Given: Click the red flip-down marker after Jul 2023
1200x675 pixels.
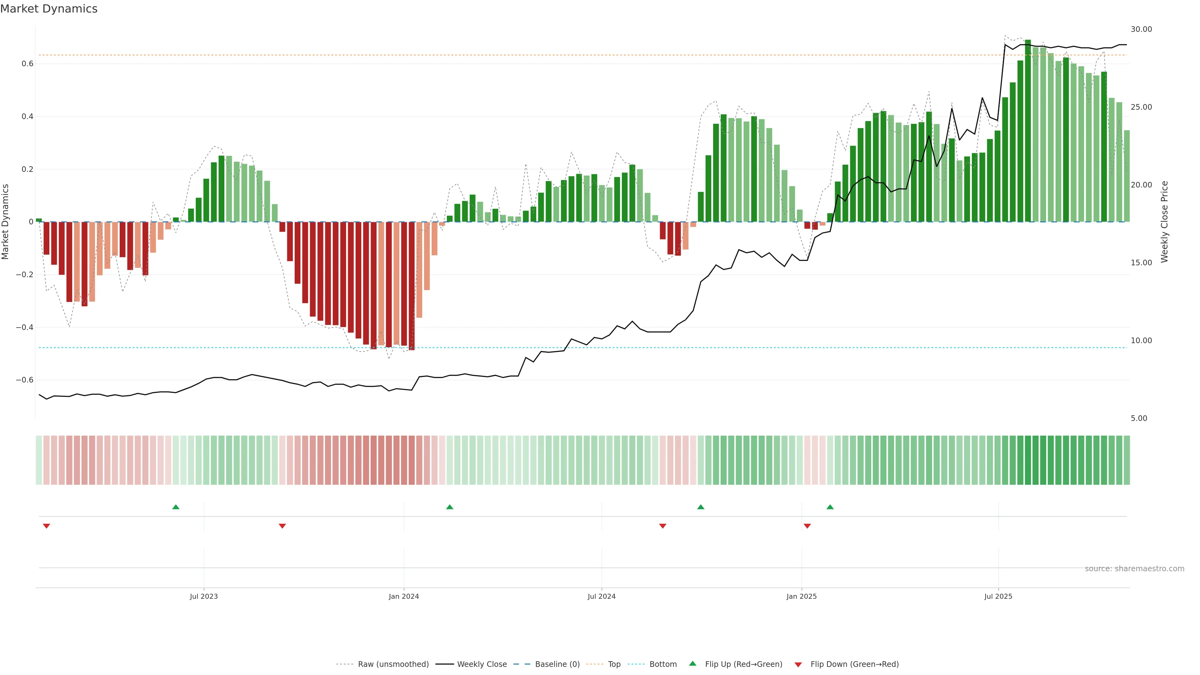Looking at the screenshot, I should click(282, 526).
